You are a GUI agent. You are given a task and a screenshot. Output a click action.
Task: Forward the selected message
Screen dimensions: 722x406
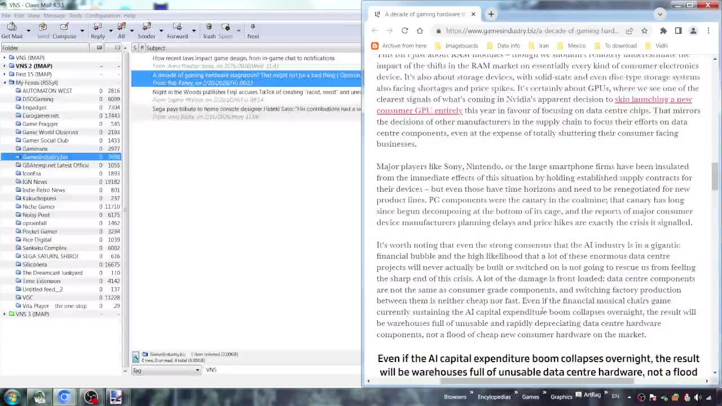point(177,30)
